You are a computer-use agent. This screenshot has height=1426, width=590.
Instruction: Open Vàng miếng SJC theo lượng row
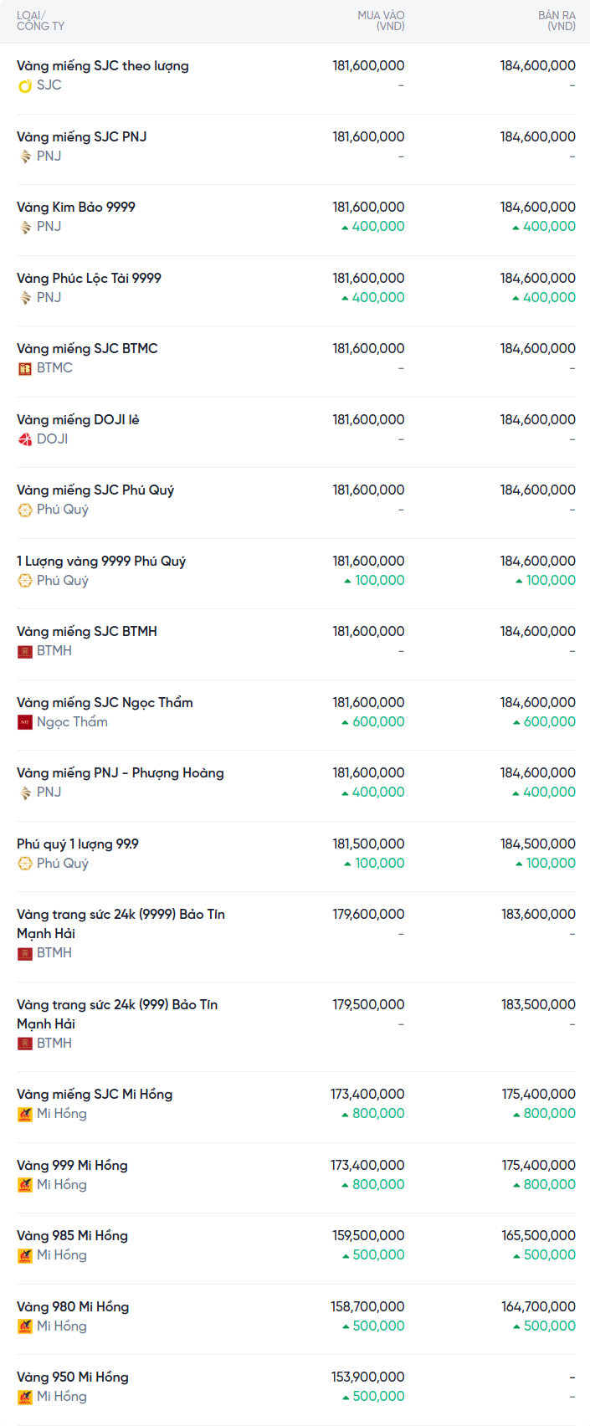click(103, 66)
